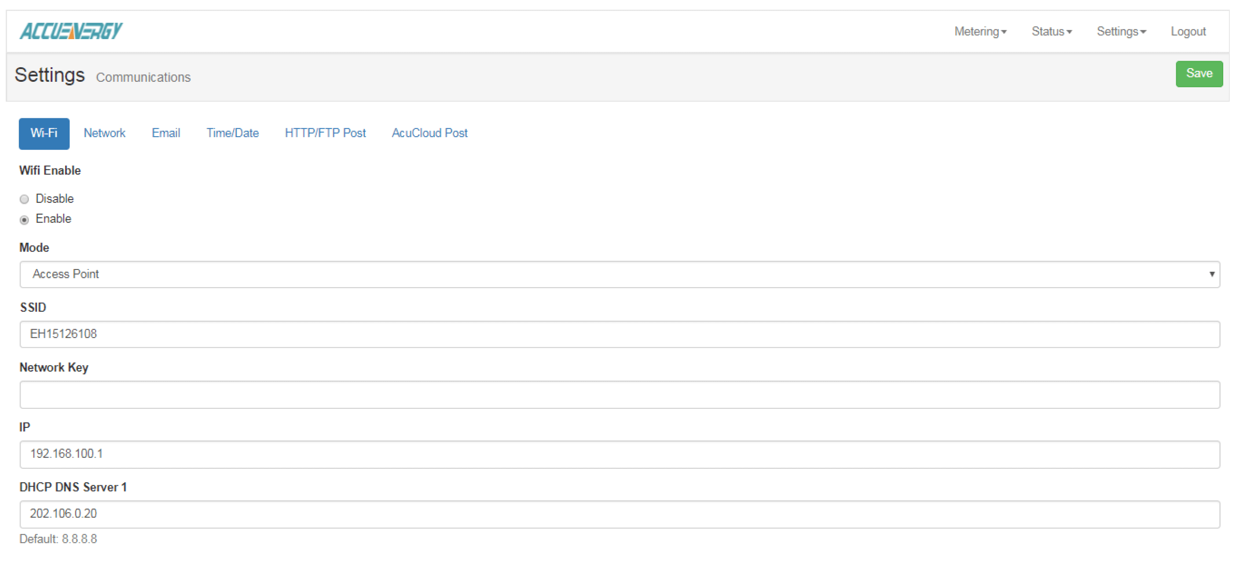Select the Wi-Fi tab

click(x=44, y=133)
